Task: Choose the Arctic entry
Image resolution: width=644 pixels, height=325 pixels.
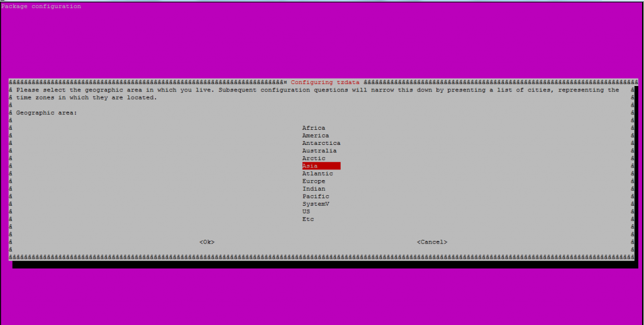Action: point(313,158)
